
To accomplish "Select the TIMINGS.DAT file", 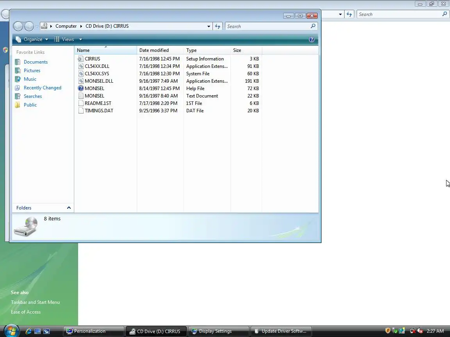I will click(x=99, y=111).
